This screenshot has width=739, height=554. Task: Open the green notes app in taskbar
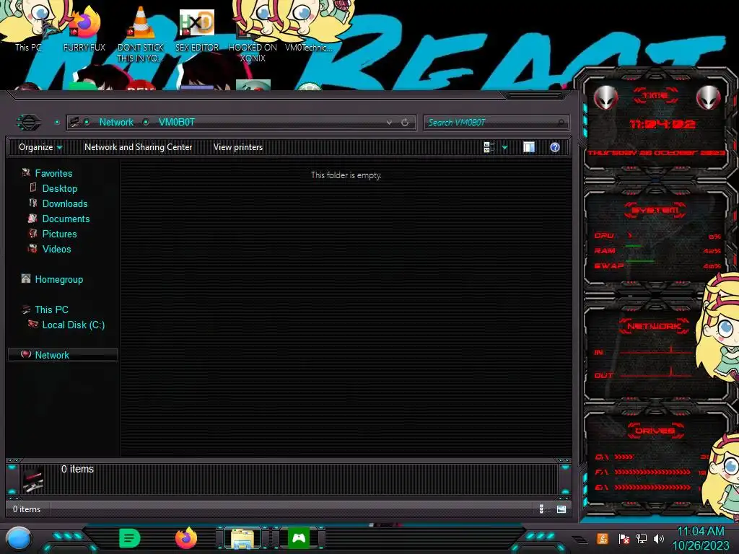[x=129, y=538]
